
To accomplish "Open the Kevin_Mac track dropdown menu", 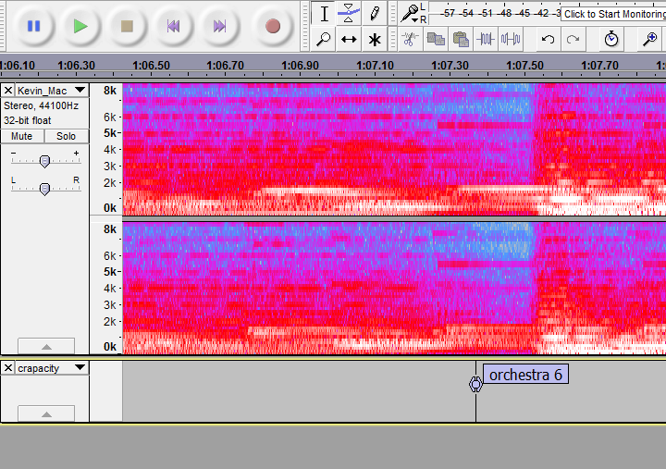I will point(80,90).
